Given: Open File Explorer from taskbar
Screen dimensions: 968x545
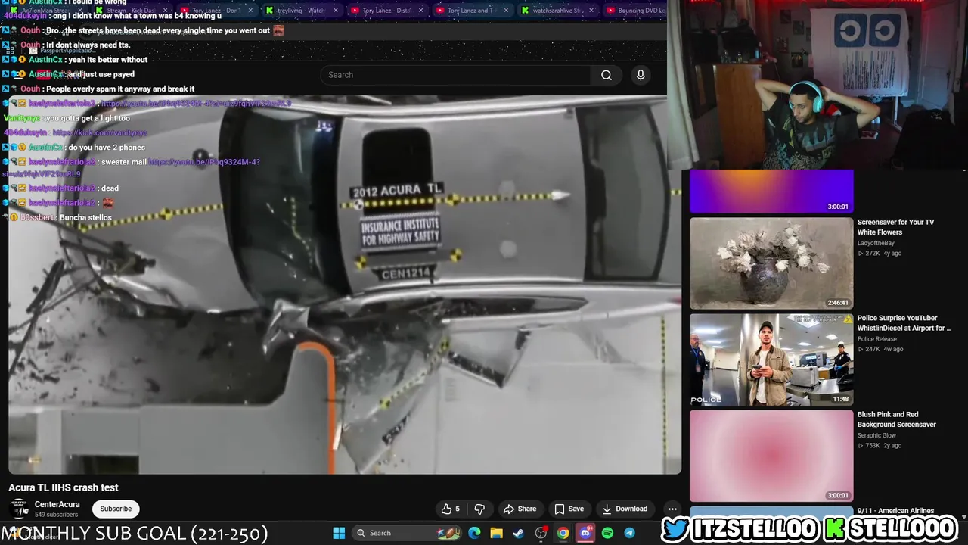Looking at the screenshot, I should [x=496, y=533].
